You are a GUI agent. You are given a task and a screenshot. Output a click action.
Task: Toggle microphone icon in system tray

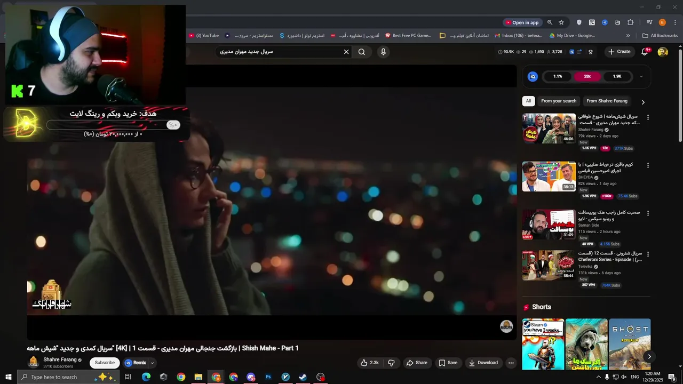click(x=607, y=377)
